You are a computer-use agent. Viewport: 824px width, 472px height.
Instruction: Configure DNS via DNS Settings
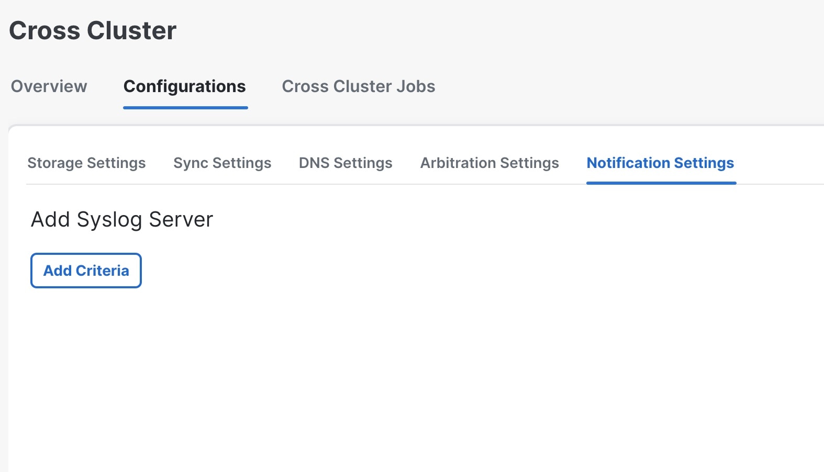346,163
